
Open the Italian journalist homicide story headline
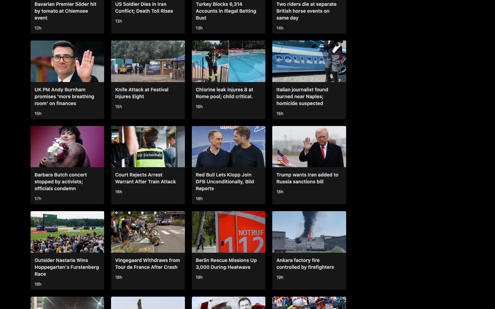click(302, 96)
